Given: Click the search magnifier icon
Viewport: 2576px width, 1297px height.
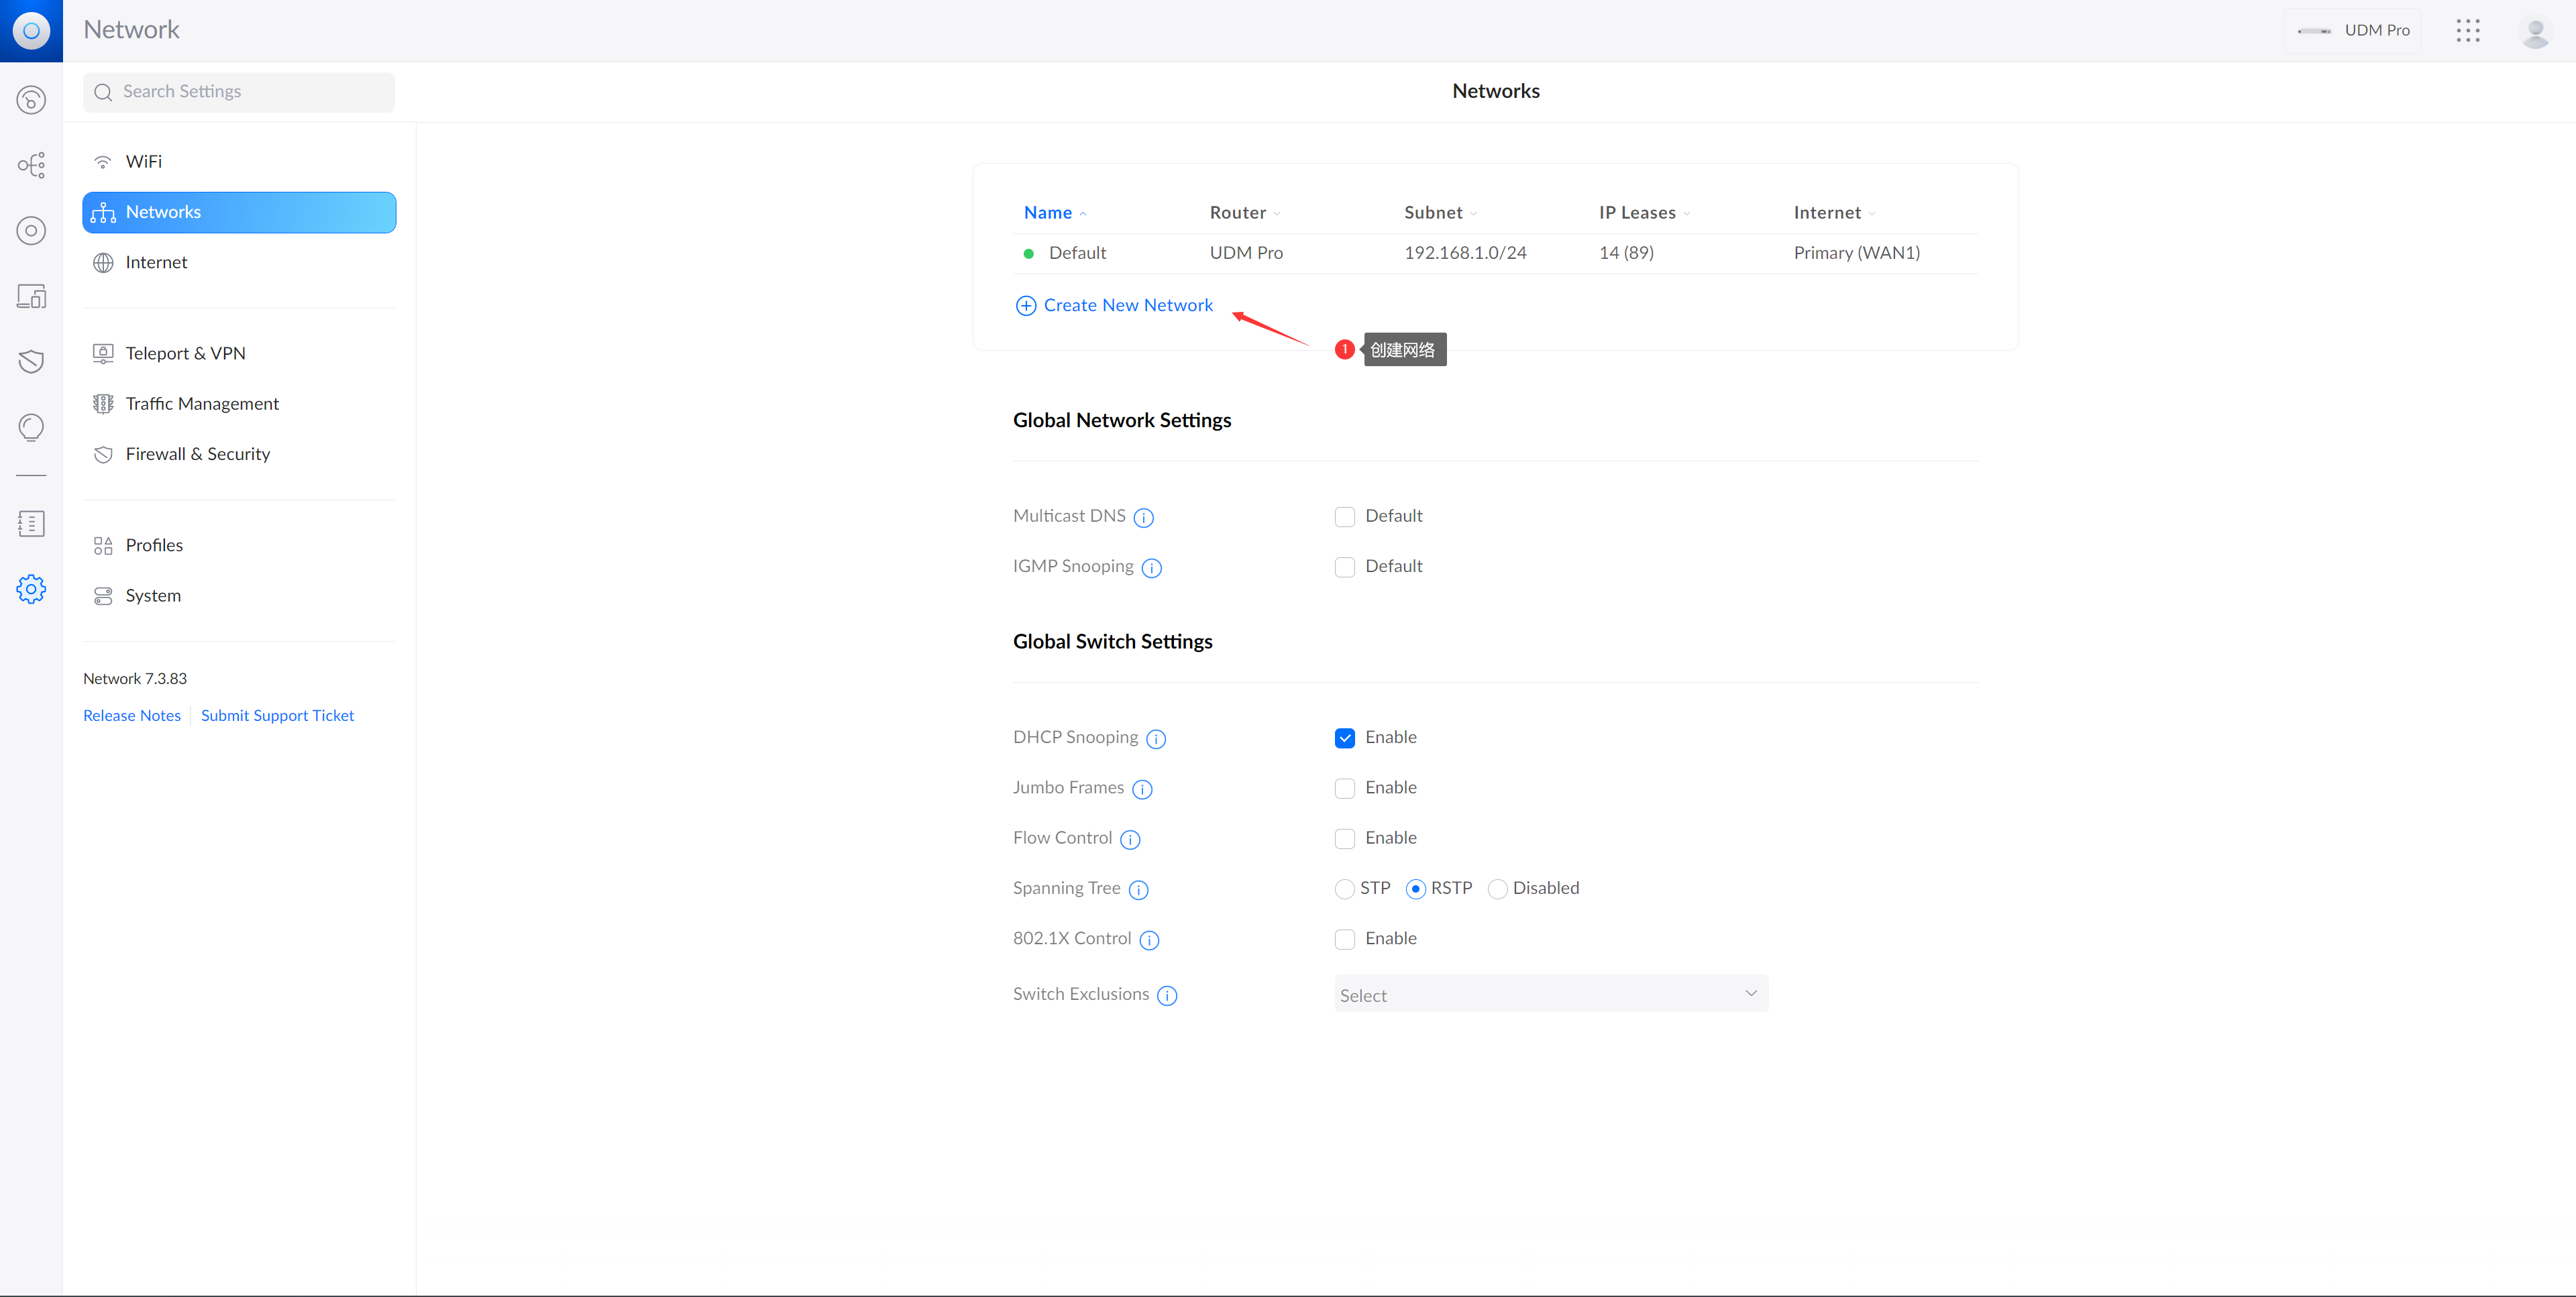Looking at the screenshot, I should tap(103, 92).
